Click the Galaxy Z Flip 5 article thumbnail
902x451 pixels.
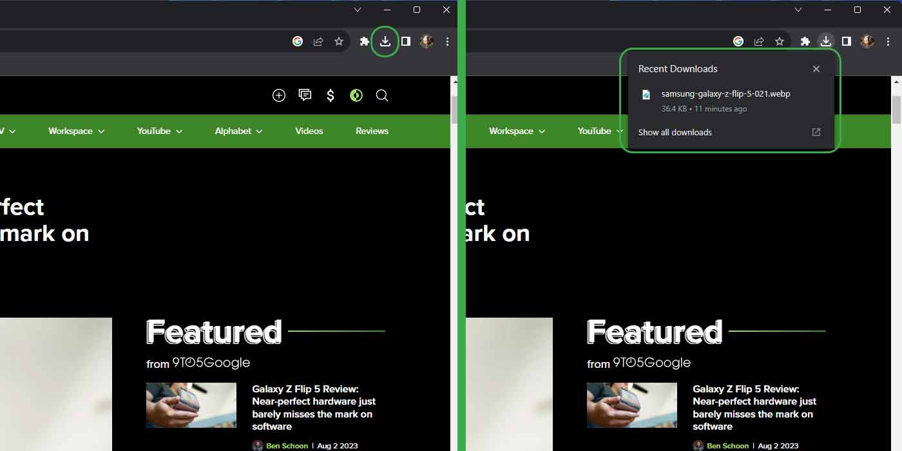tap(191, 405)
